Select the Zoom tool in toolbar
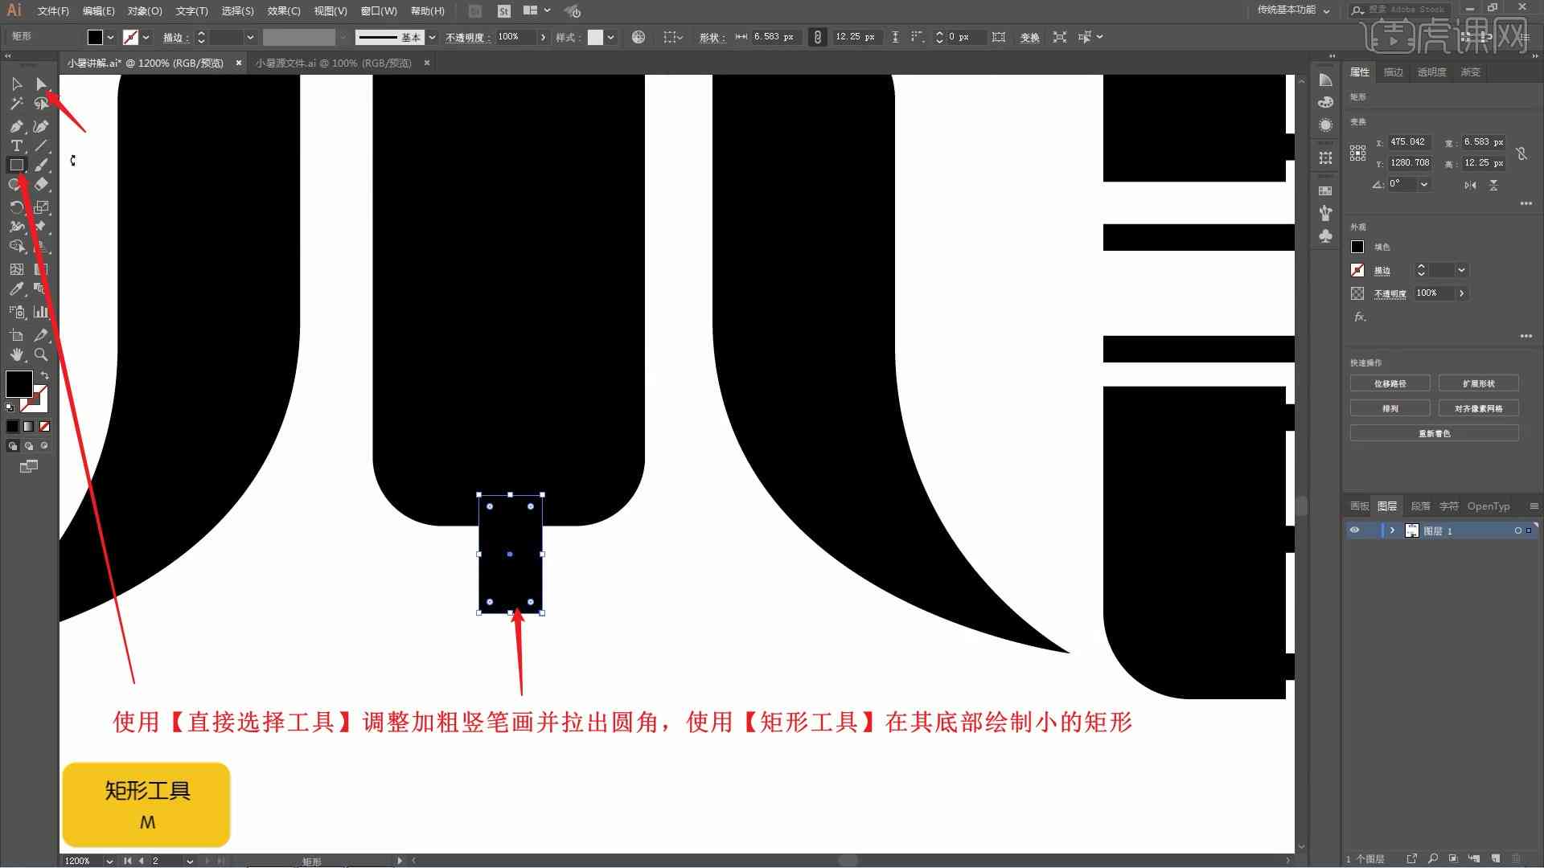Viewport: 1544px width, 868px height. point(40,353)
